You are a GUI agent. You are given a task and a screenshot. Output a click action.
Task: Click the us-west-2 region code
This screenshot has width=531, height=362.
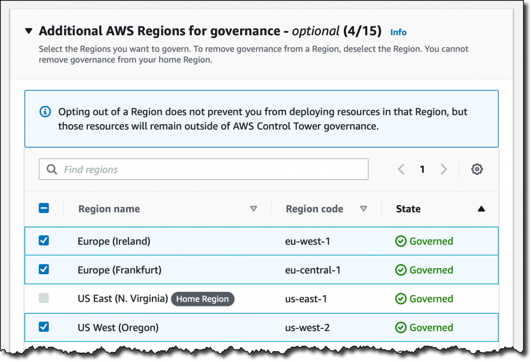(x=307, y=328)
